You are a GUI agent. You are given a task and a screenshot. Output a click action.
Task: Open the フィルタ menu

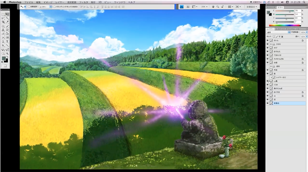[x=84, y=2]
